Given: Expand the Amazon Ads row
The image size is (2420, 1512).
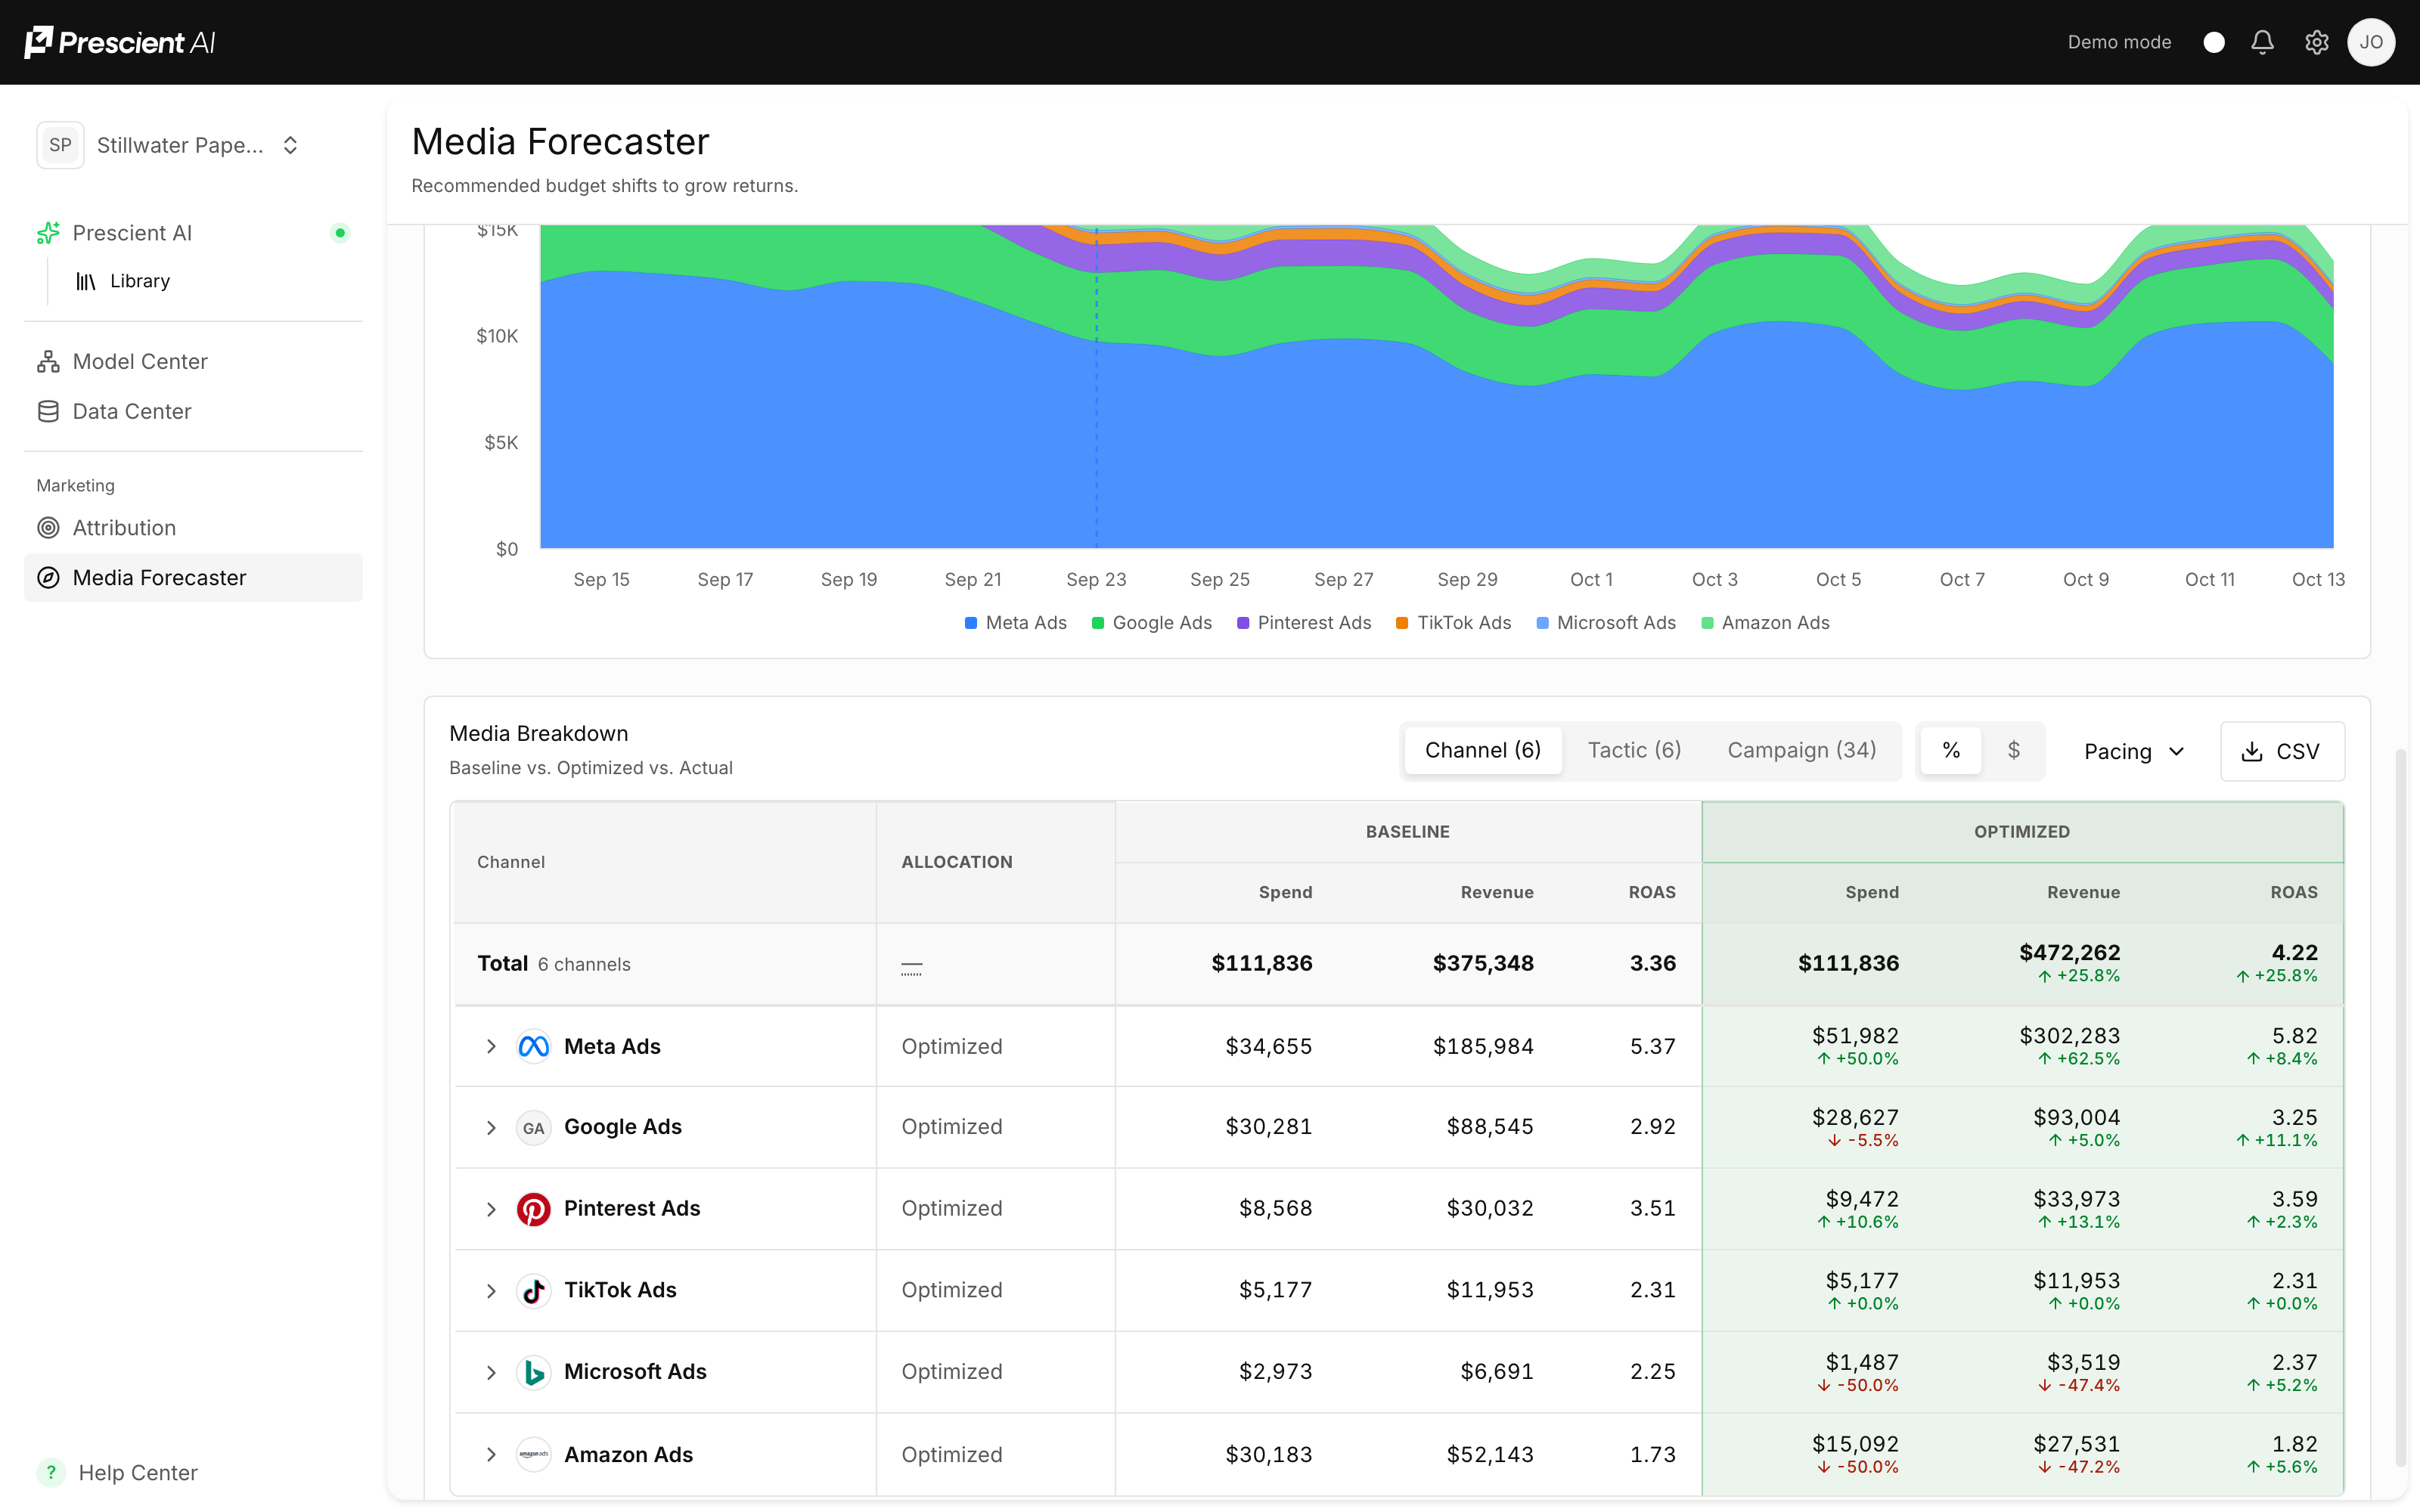Looking at the screenshot, I should [x=491, y=1454].
